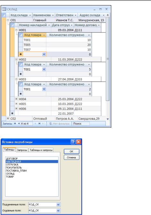
Task: Open the T001 product combo under H002
Action: 44,69
